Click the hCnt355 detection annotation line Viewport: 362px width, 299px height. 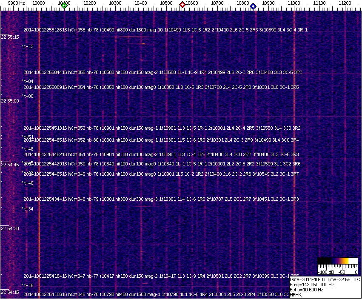click(x=162, y=72)
